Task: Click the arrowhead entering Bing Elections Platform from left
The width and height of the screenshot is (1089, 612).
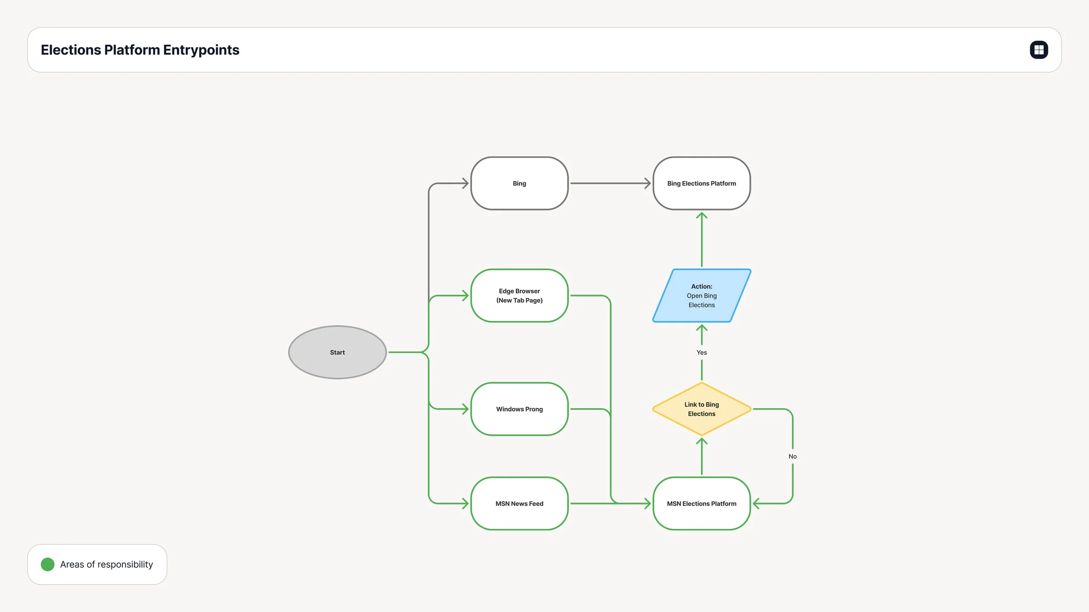Action: coord(647,183)
